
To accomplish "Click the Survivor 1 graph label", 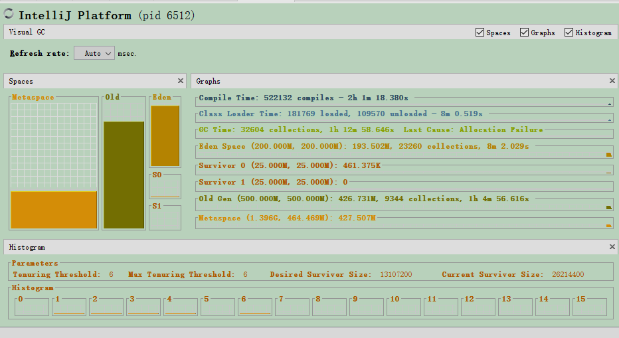I will pyautogui.click(x=273, y=182).
